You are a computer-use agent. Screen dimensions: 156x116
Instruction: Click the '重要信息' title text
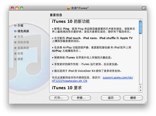pyautogui.click(x=56, y=15)
